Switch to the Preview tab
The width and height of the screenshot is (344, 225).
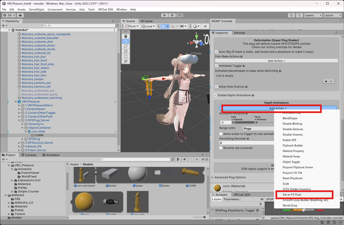239,33
